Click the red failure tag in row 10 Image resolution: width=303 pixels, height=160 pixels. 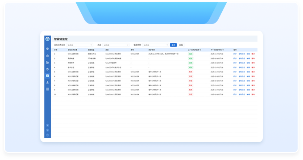191,94
